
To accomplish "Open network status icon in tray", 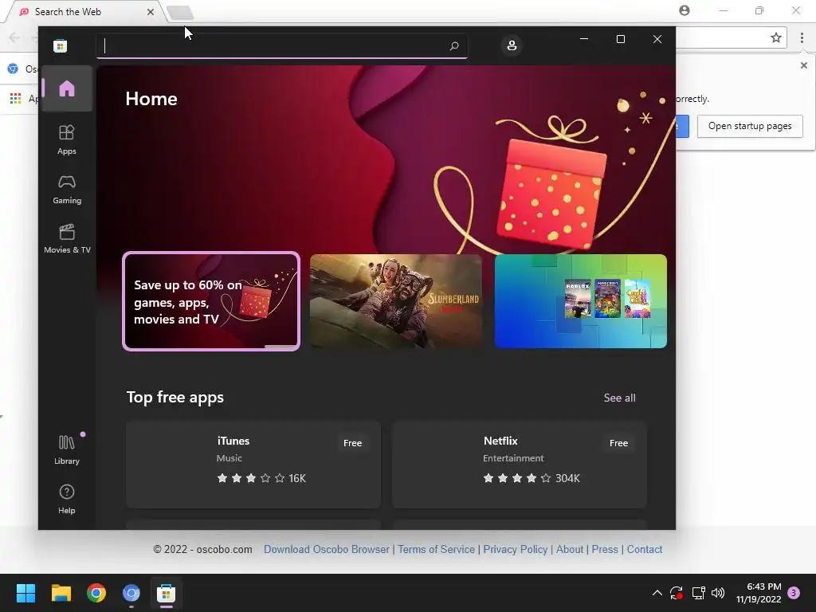I will [x=698, y=593].
